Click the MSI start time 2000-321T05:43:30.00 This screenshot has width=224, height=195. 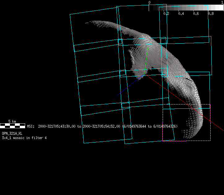coord(57,126)
